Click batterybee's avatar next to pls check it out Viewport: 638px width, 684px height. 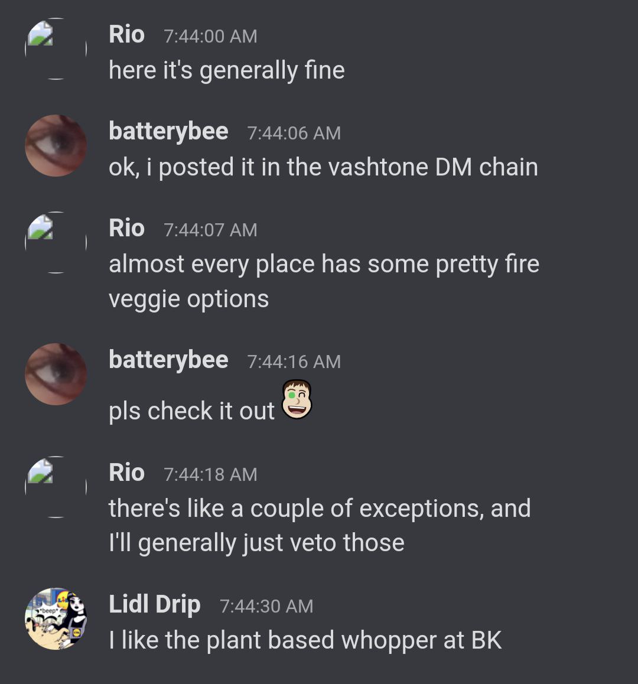[56, 374]
